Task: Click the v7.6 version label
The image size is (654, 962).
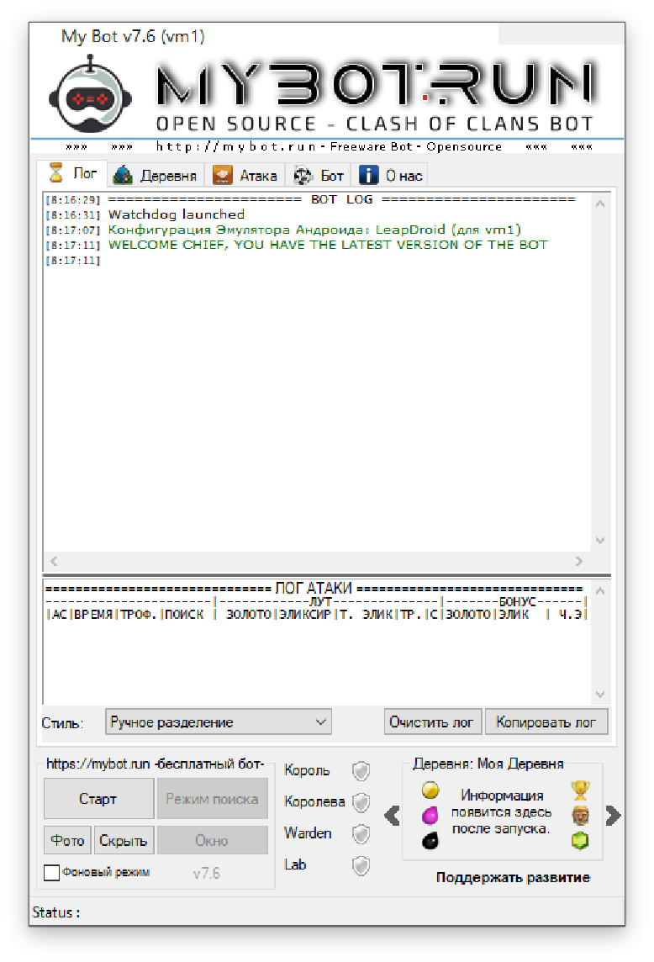Action: 206,873
